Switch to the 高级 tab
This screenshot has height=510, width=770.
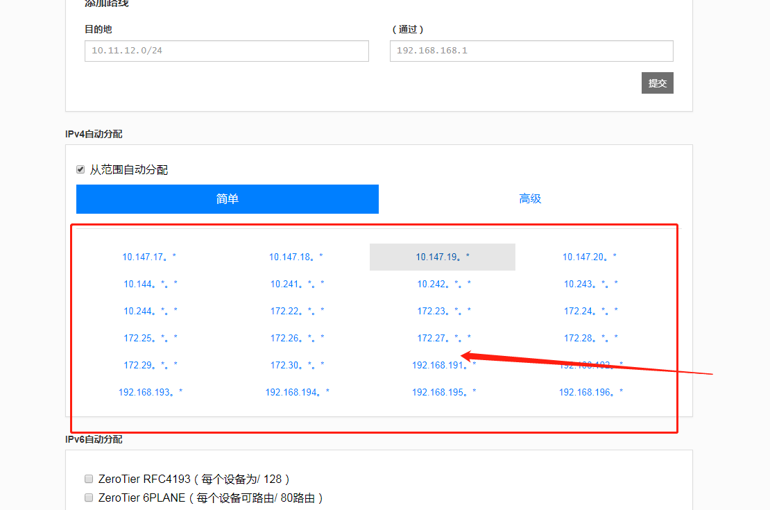click(530, 199)
